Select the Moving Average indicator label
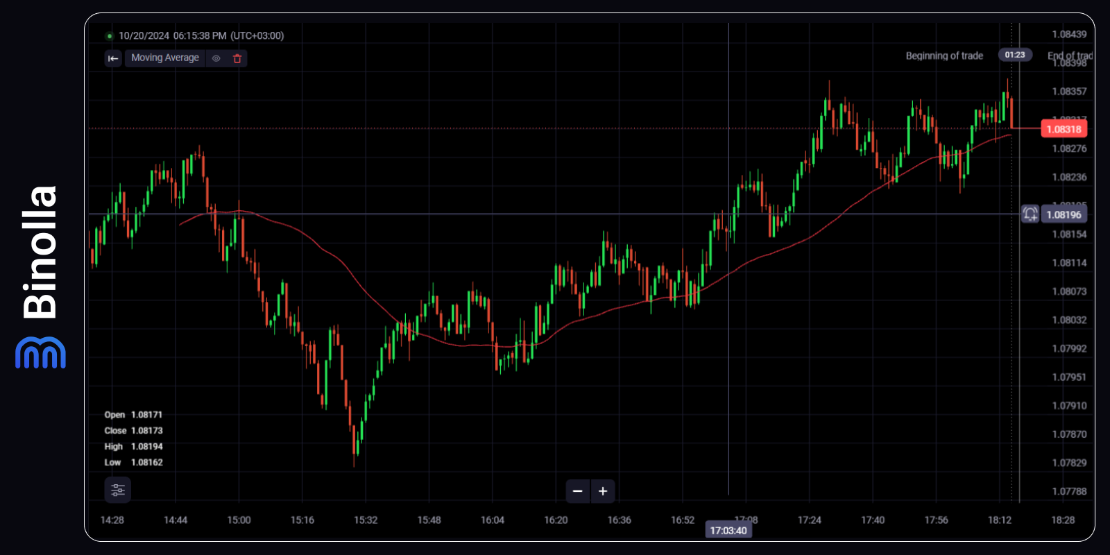This screenshot has height=555, width=1110. pyautogui.click(x=165, y=58)
